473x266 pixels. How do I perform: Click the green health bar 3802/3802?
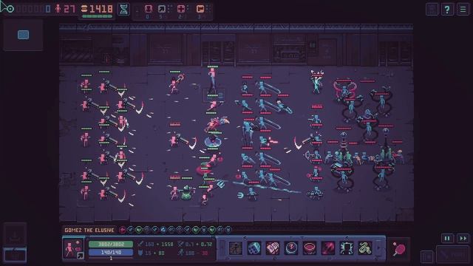tap(111, 244)
